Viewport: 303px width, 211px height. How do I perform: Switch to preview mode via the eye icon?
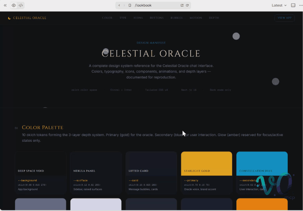click(14, 5)
